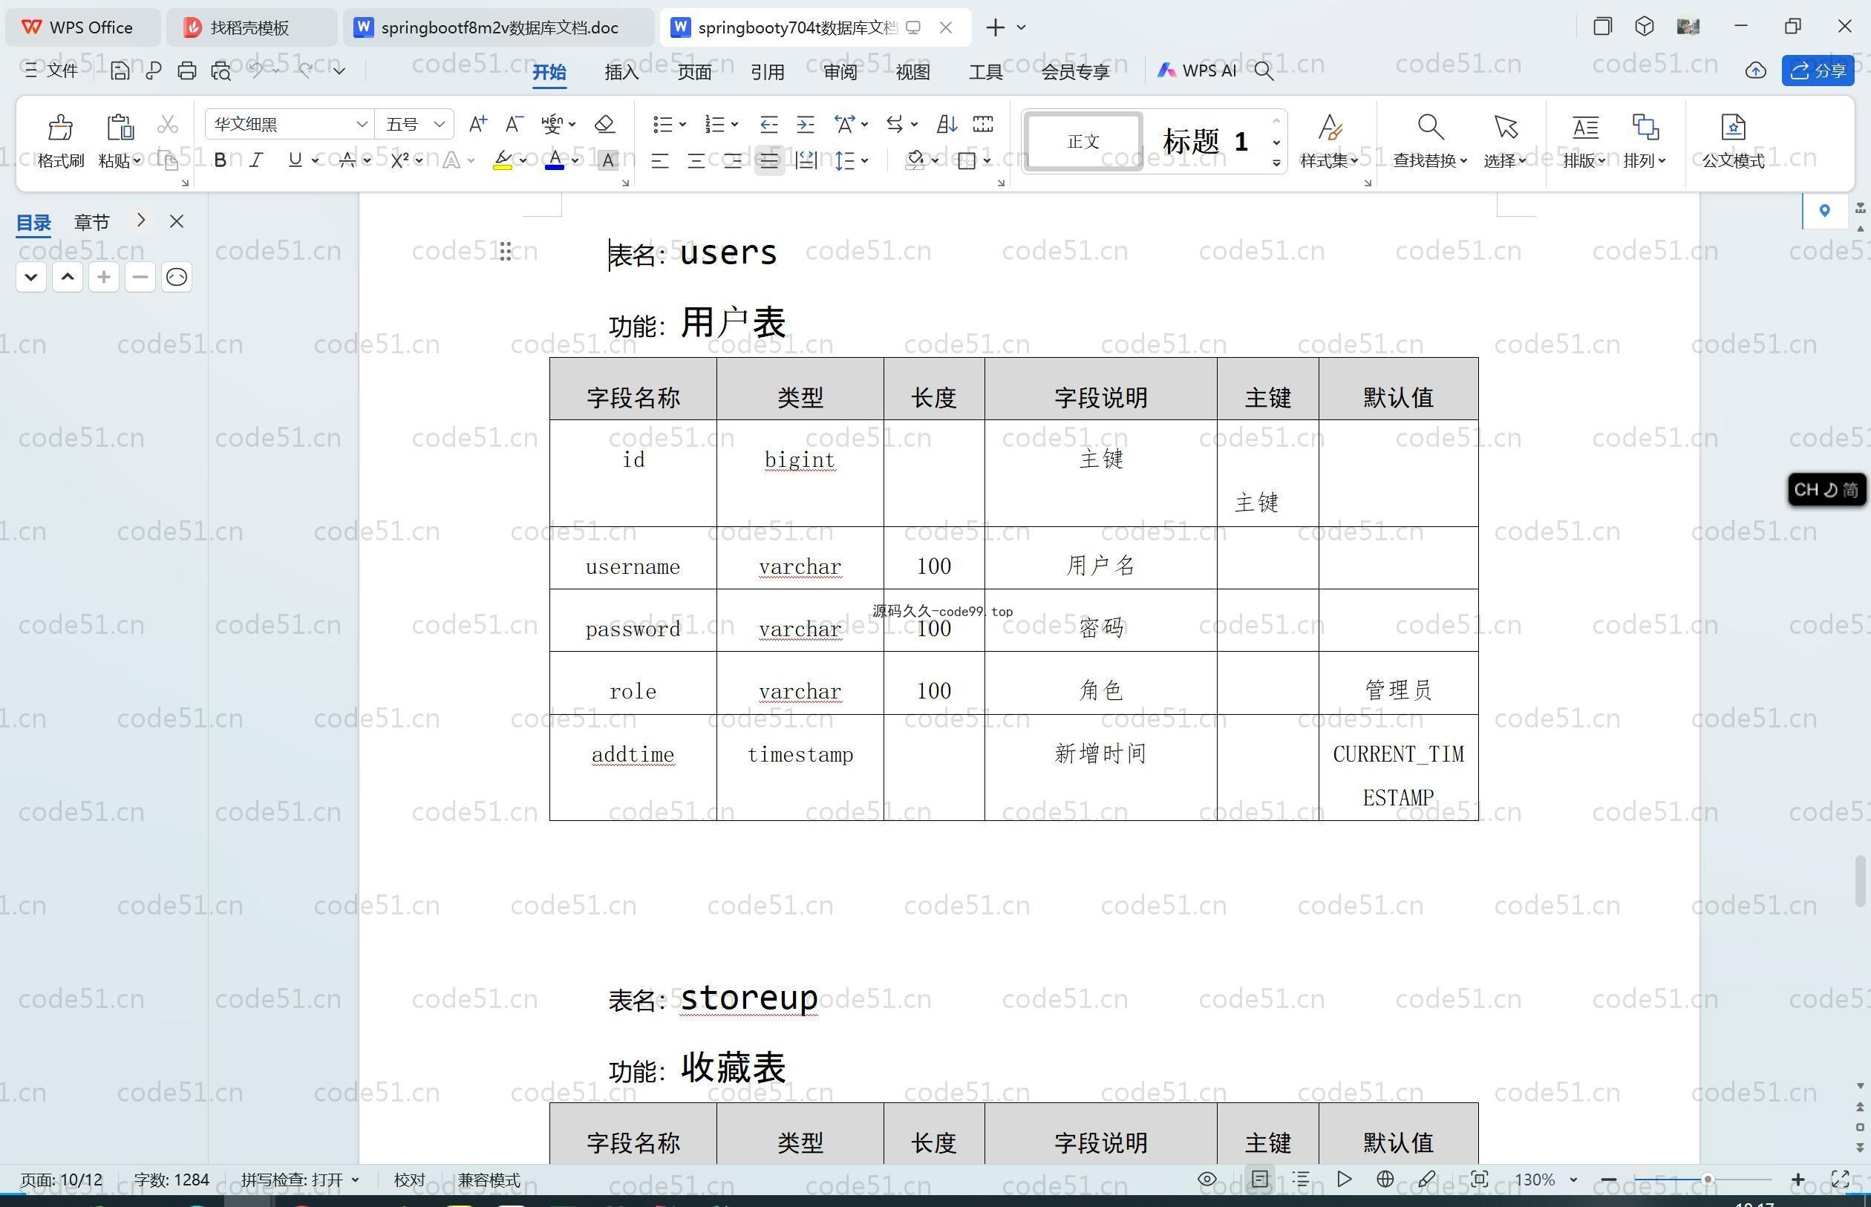
Task: Click the web layout globe icon in status bar
Action: click(1385, 1179)
